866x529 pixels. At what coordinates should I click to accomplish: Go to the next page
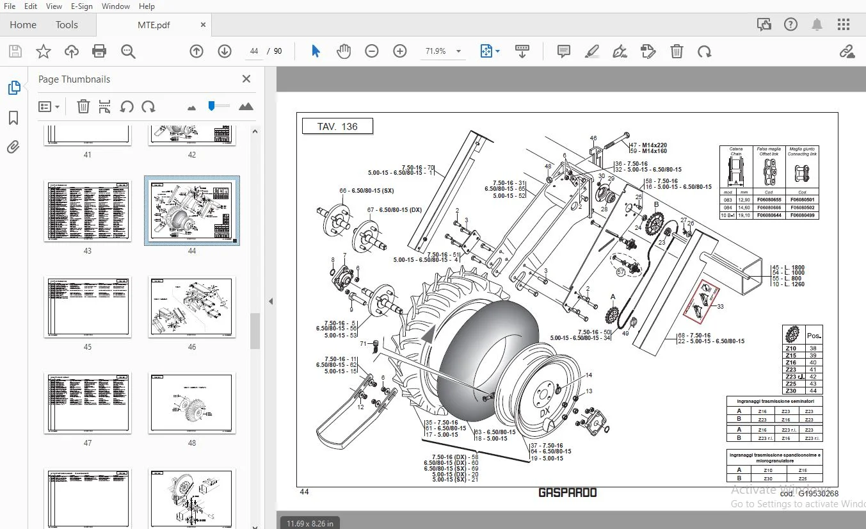pos(225,51)
